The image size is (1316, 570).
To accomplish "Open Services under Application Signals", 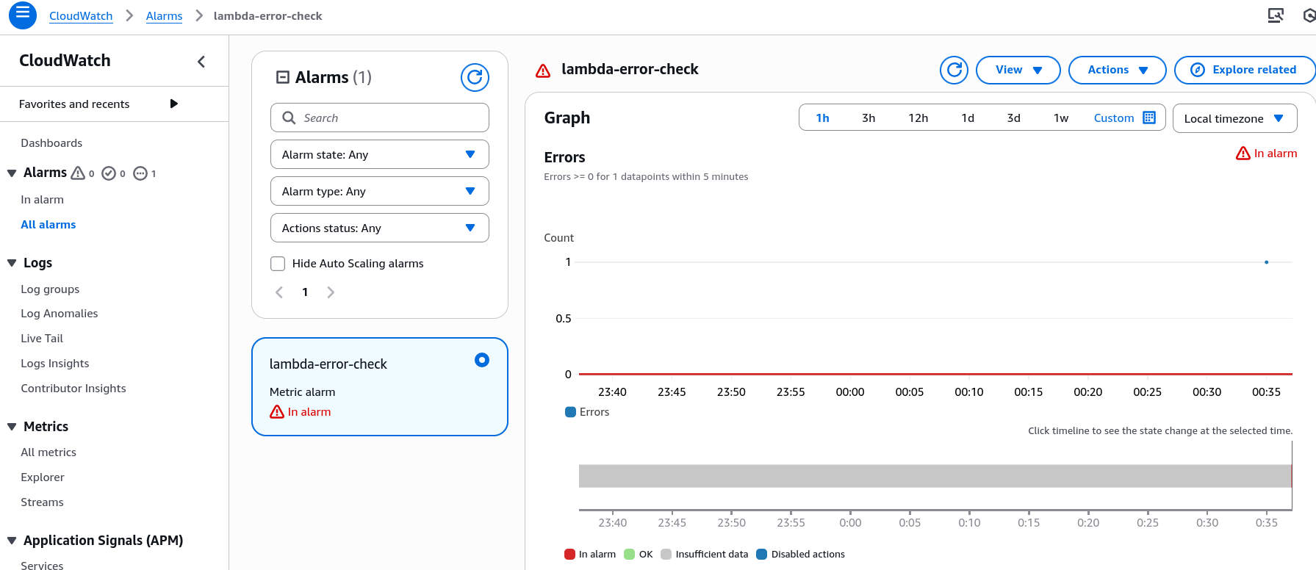I will [x=42, y=565].
